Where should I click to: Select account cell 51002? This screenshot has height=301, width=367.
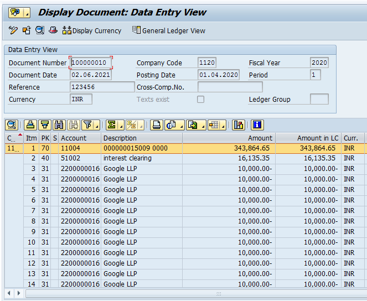(x=80, y=158)
